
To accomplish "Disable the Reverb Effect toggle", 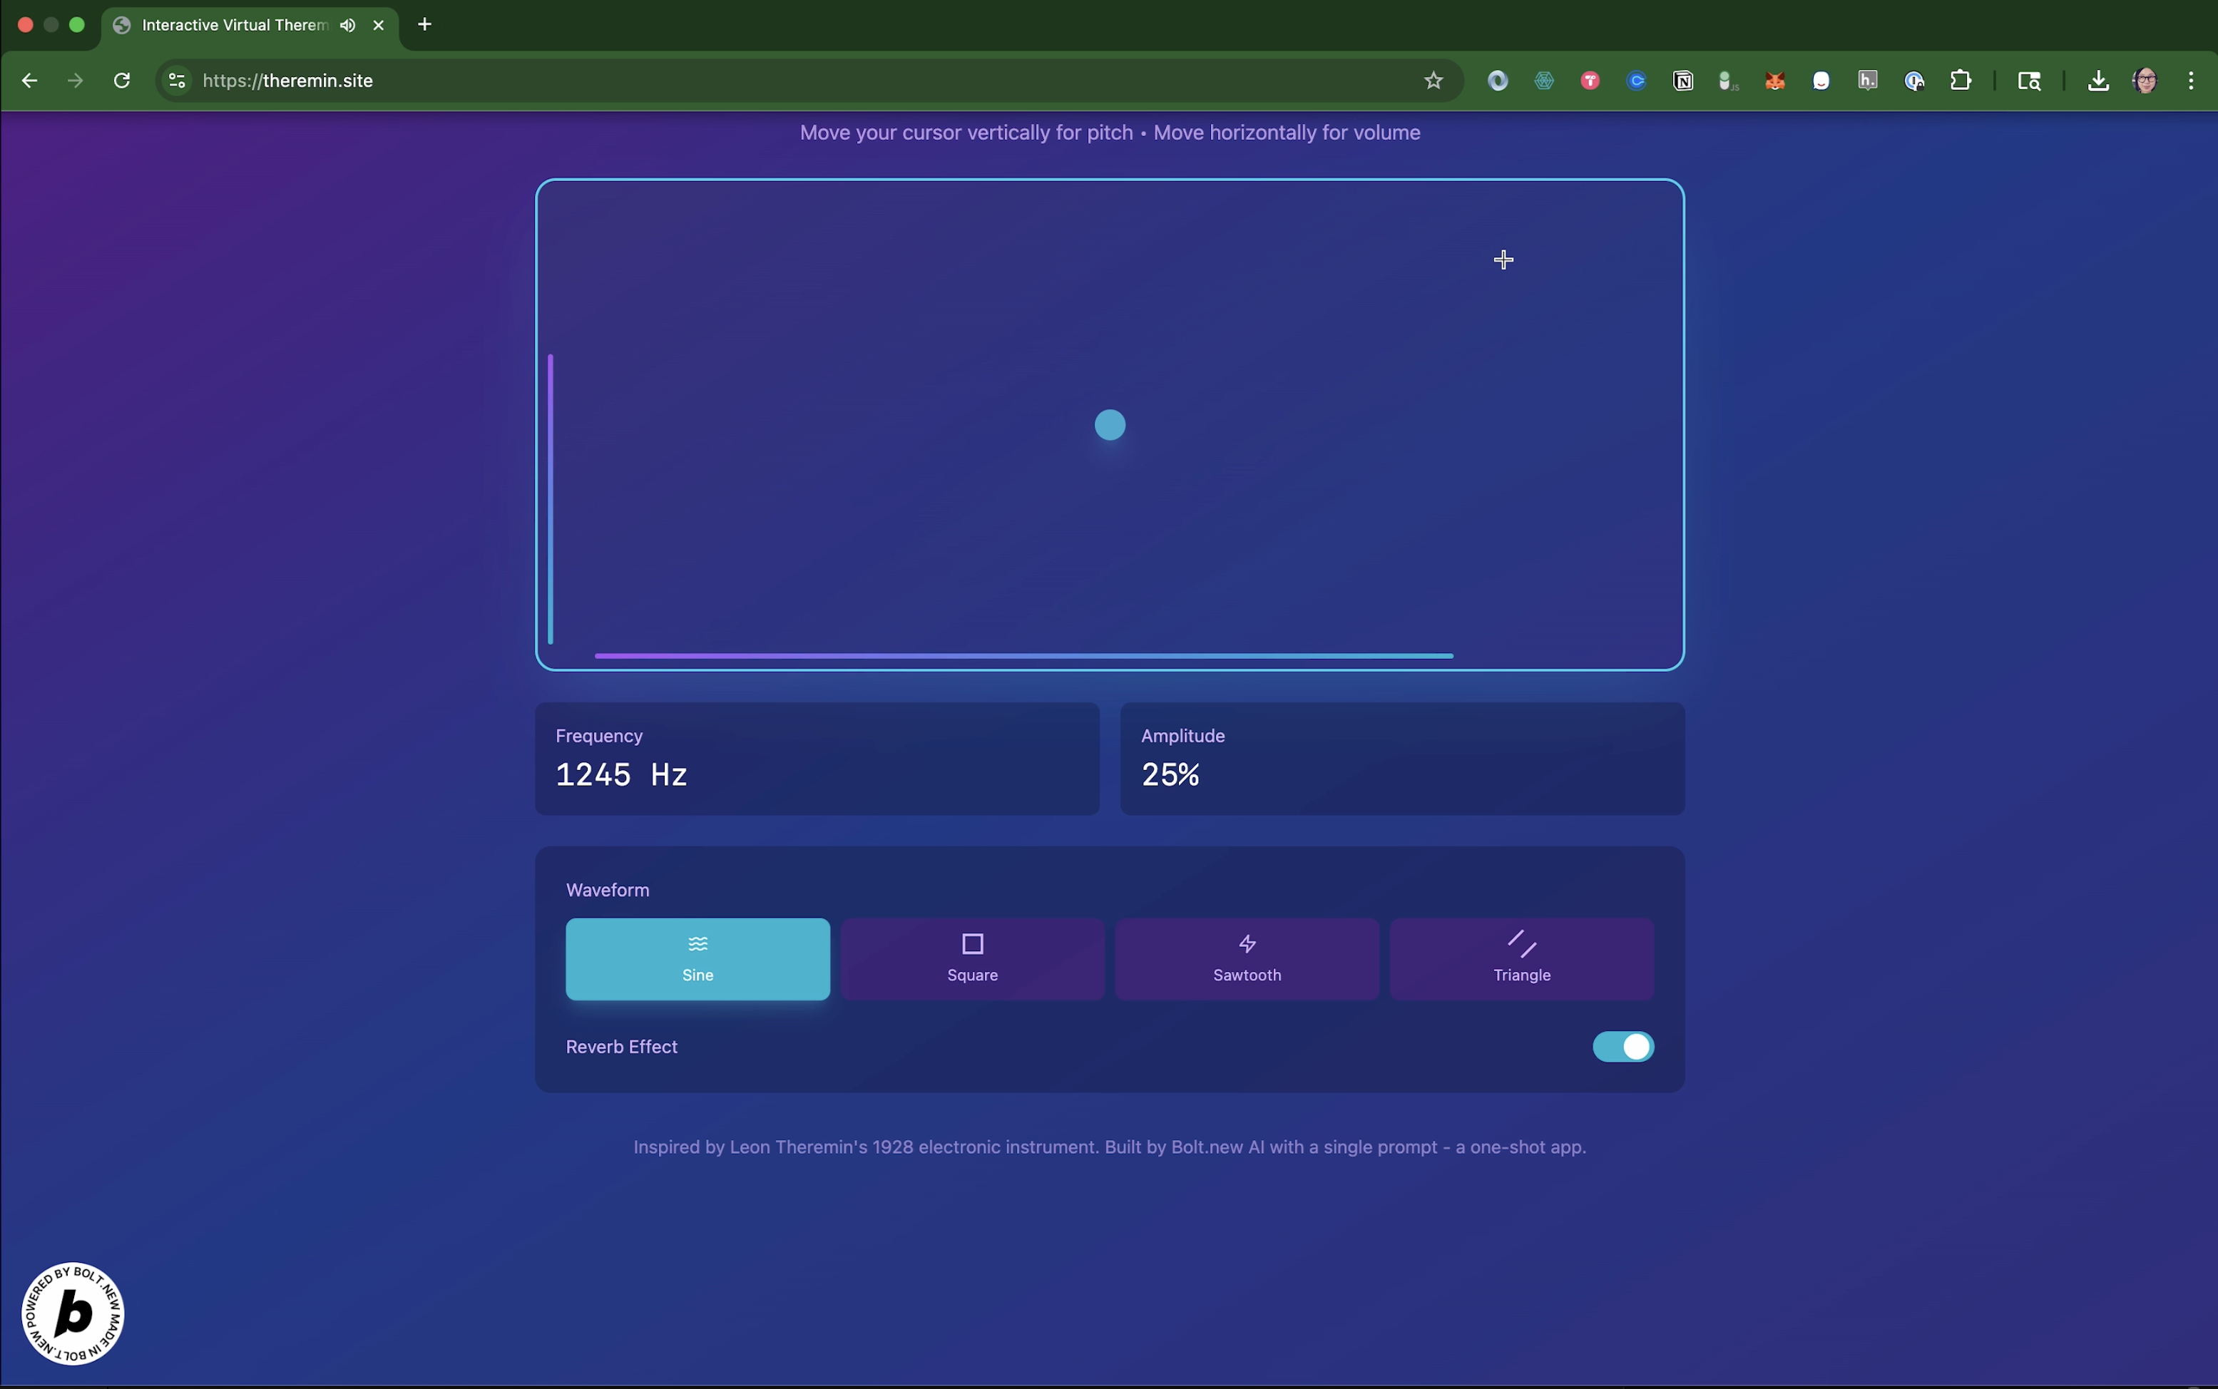I will coord(1622,1046).
